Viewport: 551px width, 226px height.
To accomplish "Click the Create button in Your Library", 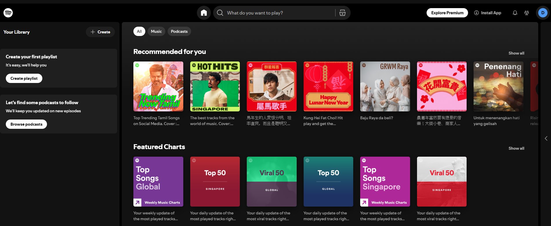I will (x=100, y=32).
